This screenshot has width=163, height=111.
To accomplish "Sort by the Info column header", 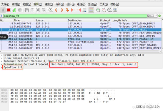I will [142, 20].
